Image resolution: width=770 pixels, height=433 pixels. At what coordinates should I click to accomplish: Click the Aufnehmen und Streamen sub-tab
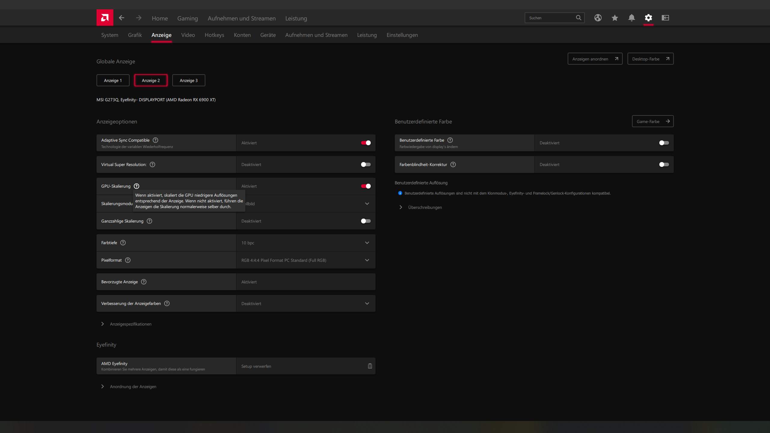point(316,35)
